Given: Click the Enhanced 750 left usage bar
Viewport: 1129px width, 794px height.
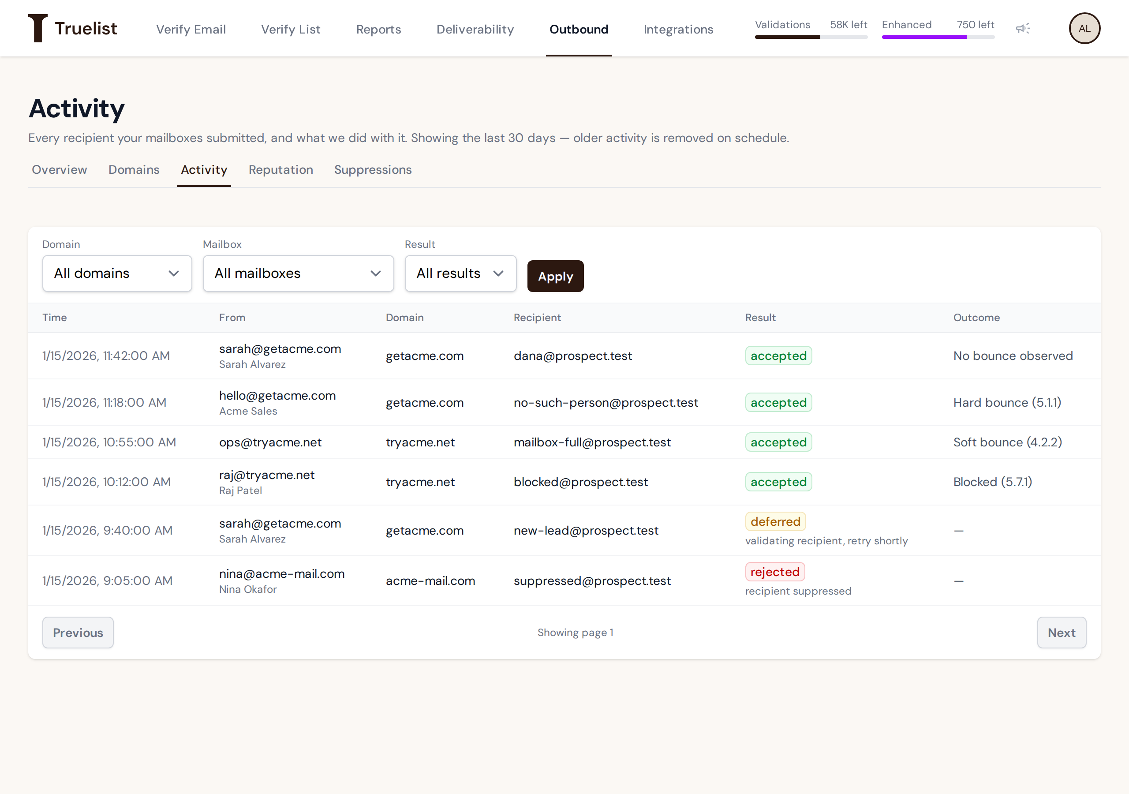Looking at the screenshot, I should point(938,28).
